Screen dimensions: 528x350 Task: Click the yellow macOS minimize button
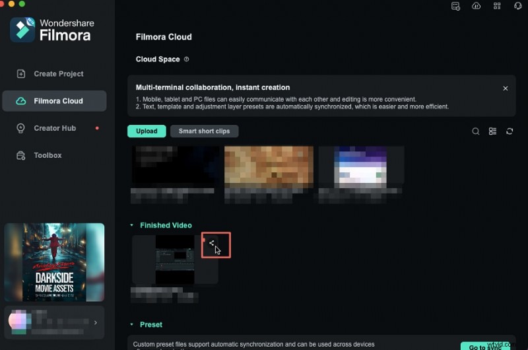[x=11, y=4]
